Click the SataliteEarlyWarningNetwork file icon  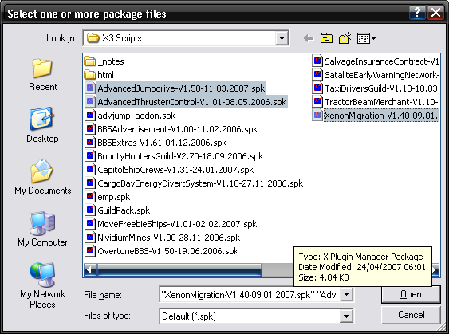pos(317,75)
